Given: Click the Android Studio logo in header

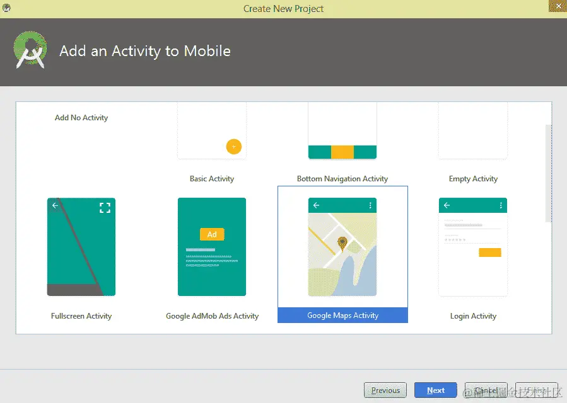Looking at the screenshot, I should (30, 50).
